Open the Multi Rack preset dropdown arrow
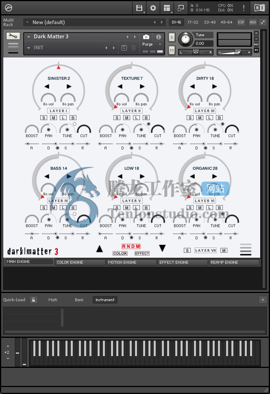The width and height of the screenshot is (270, 394). tap(27, 22)
